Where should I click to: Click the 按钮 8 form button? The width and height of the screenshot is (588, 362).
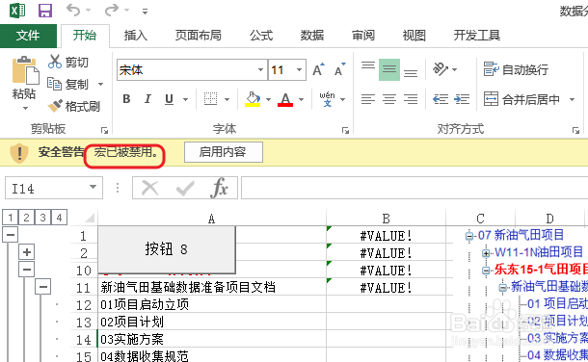[x=167, y=249]
